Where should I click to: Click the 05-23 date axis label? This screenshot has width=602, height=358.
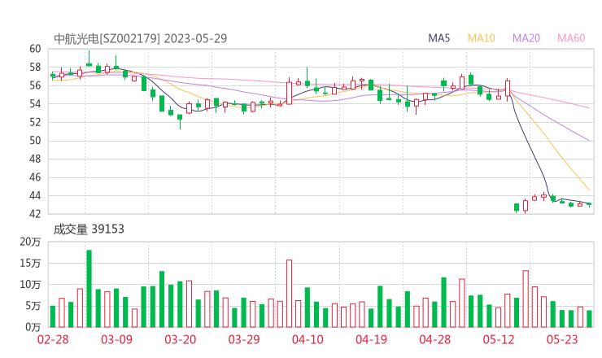pyautogui.click(x=562, y=339)
